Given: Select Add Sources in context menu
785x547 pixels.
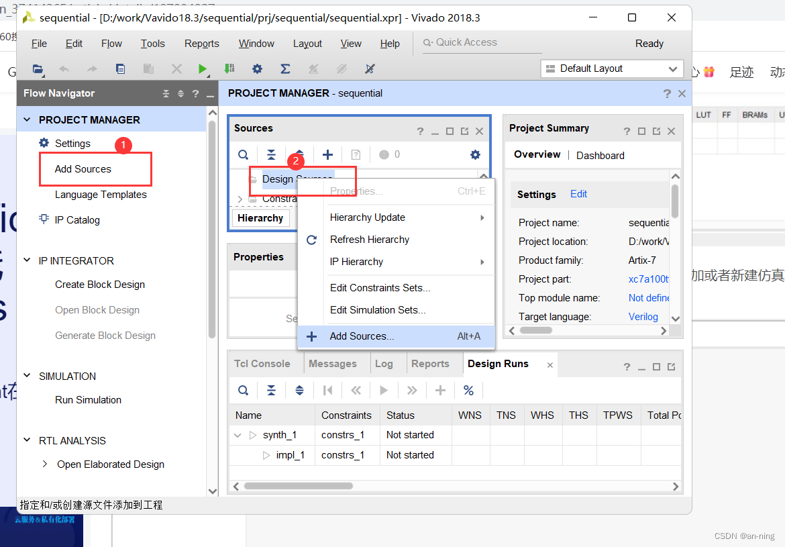Looking at the screenshot, I should [396, 336].
